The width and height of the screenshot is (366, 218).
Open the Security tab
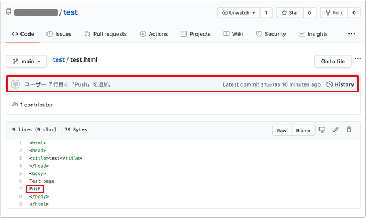pos(271,34)
